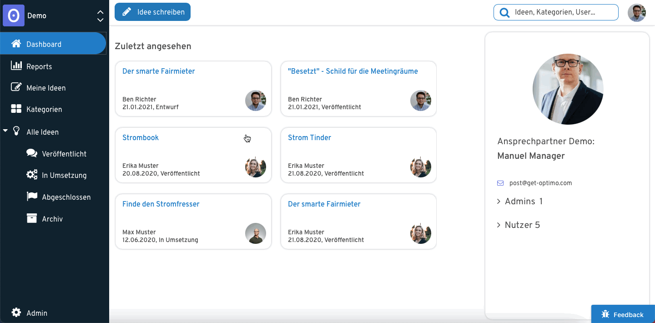Expand the Nutzer 5 section
655x323 pixels.
(x=519, y=225)
